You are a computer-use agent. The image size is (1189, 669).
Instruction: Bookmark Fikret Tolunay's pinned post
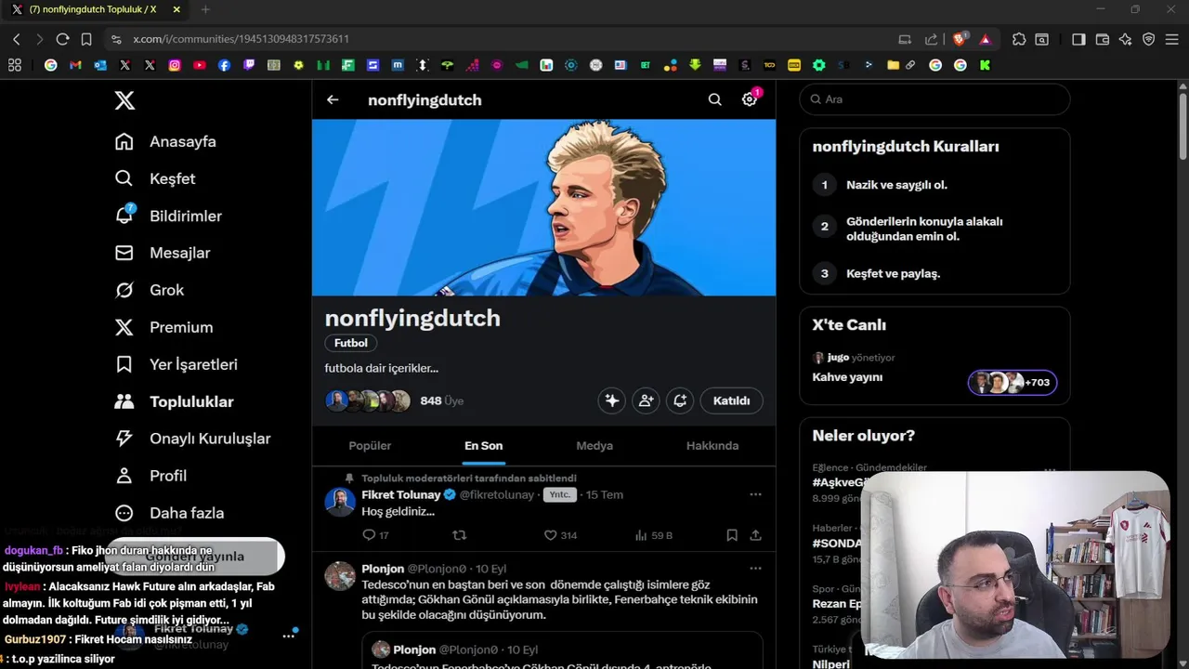tap(732, 535)
